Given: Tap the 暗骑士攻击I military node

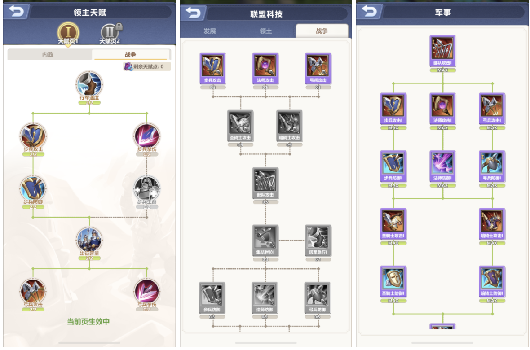Looking at the screenshot, I should [492, 224].
